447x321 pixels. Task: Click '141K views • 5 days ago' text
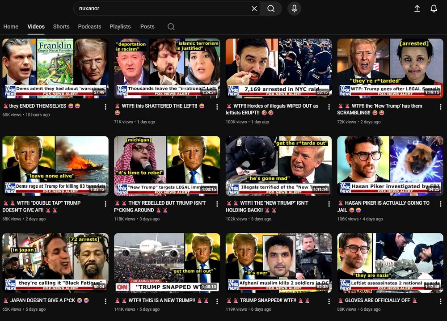tap(137, 309)
